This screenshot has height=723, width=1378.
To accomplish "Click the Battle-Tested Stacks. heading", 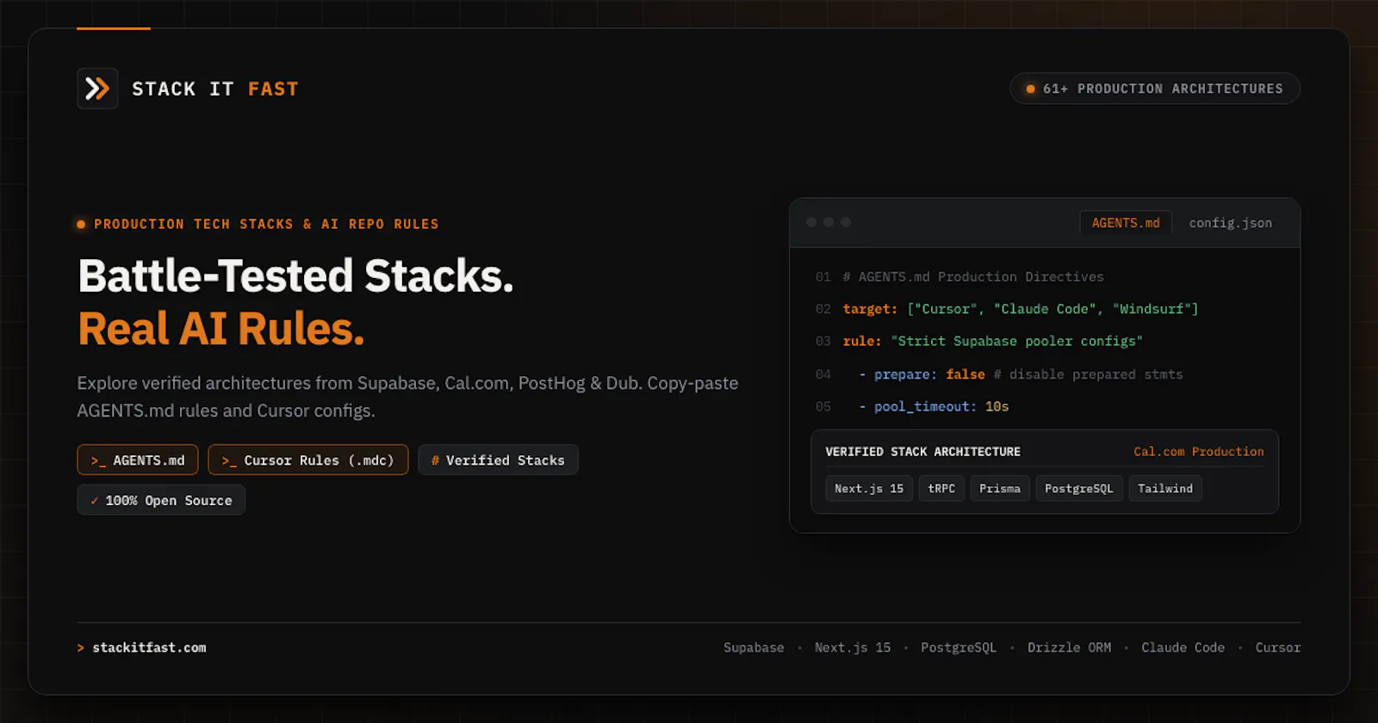I will (295, 276).
